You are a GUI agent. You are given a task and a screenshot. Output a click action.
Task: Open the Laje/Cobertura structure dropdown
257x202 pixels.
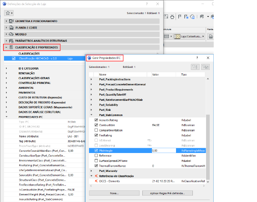click(189, 36)
